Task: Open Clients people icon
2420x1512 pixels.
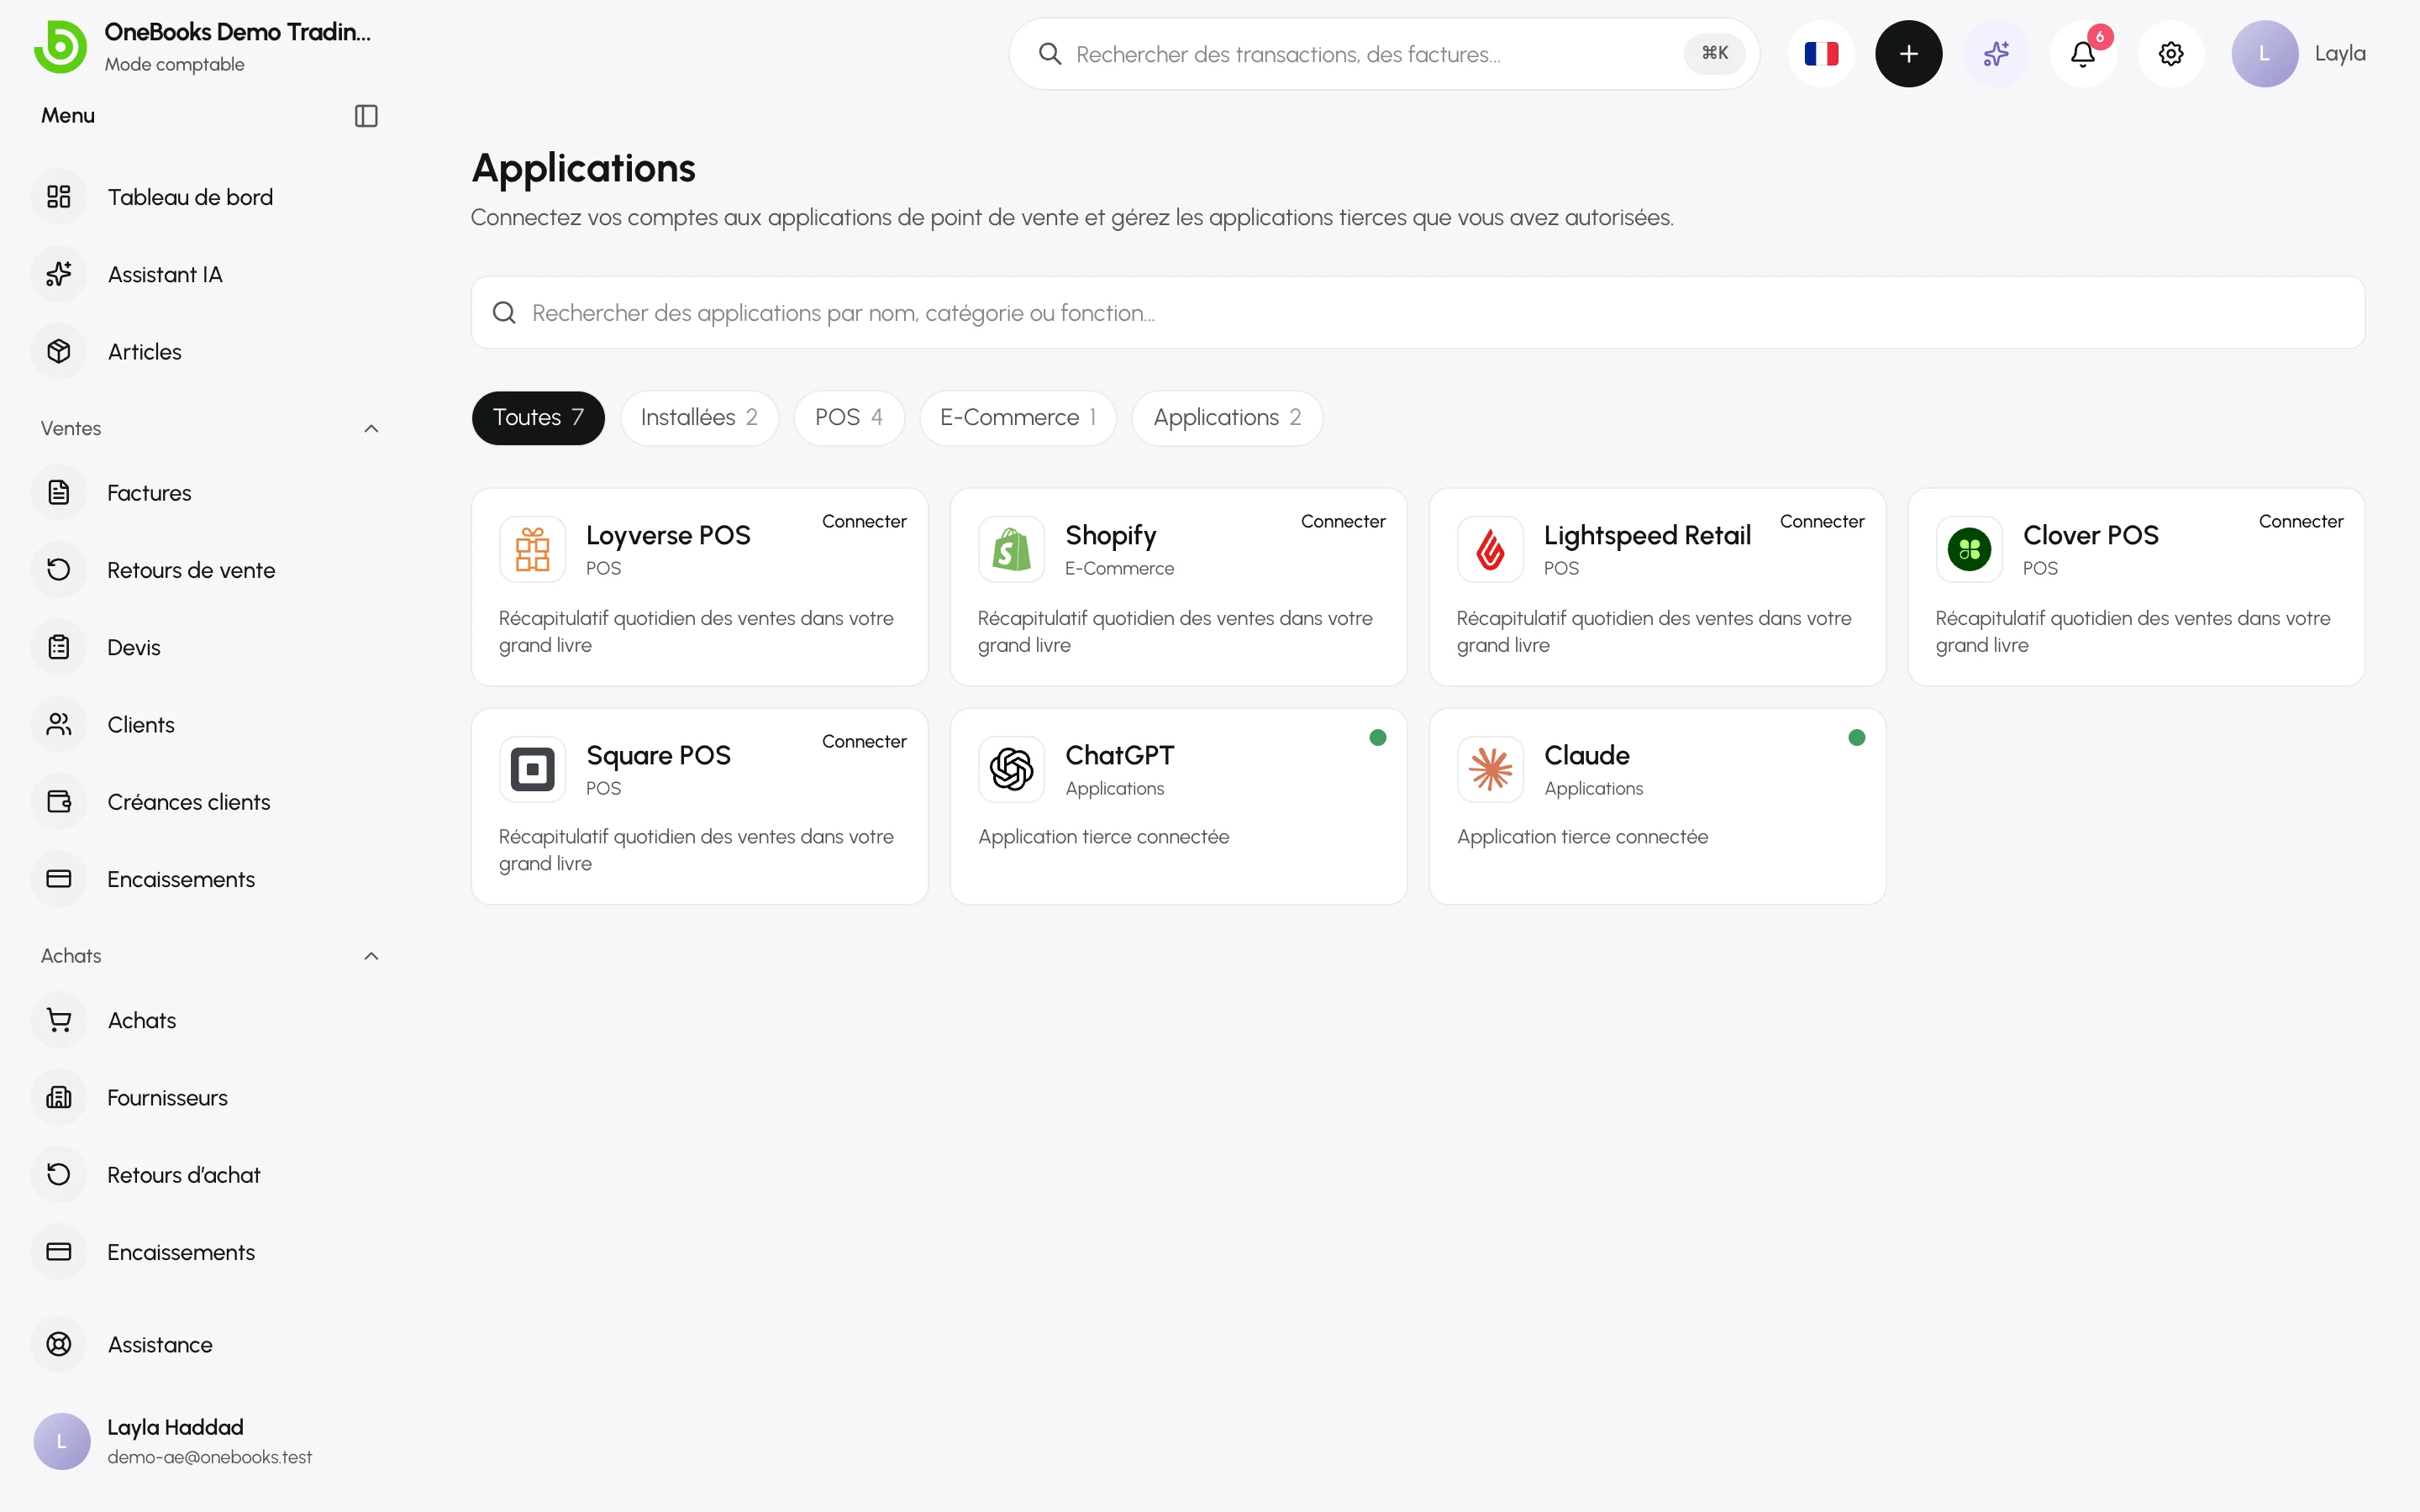Action: (x=59, y=724)
